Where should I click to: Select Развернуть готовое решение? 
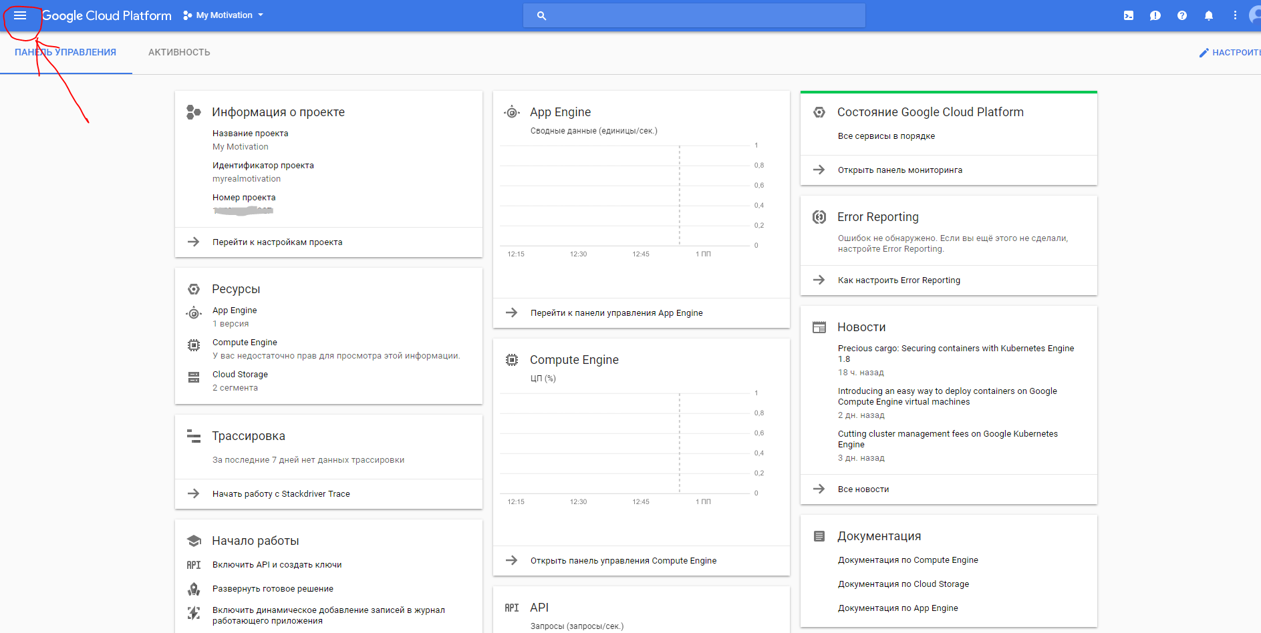click(273, 589)
